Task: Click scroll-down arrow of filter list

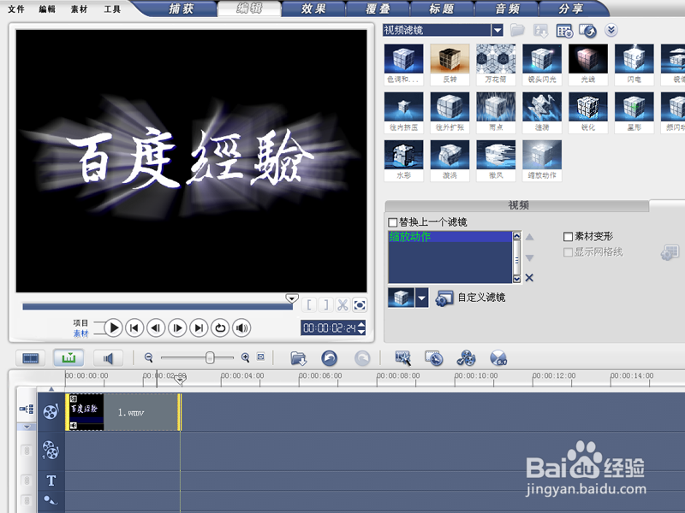Action: [x=517, y=279]
